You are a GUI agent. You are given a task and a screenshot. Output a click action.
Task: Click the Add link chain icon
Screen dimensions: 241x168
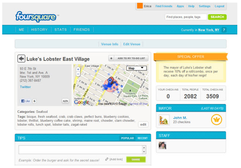[x=107, y=159]
